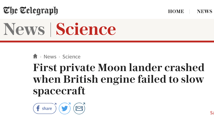Select Science in the breadcrumb trail
Image resolution: width=214 pixels, height=119 pixels.
[71, 57]
